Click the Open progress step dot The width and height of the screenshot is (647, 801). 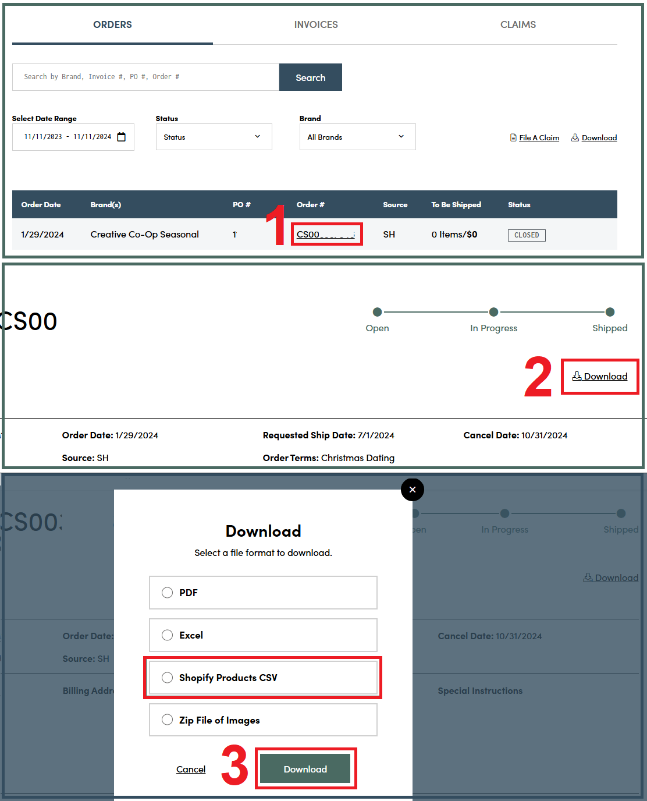377,312
